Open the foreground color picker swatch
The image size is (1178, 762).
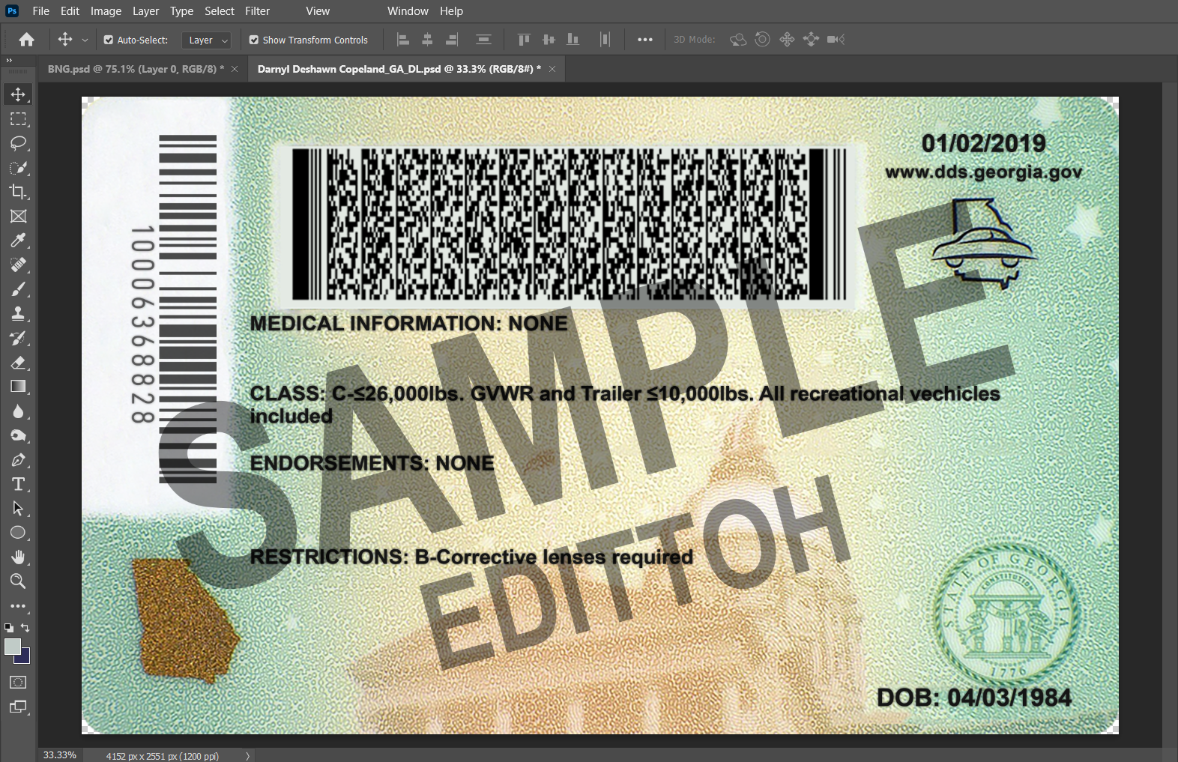[x=12, y=647]
